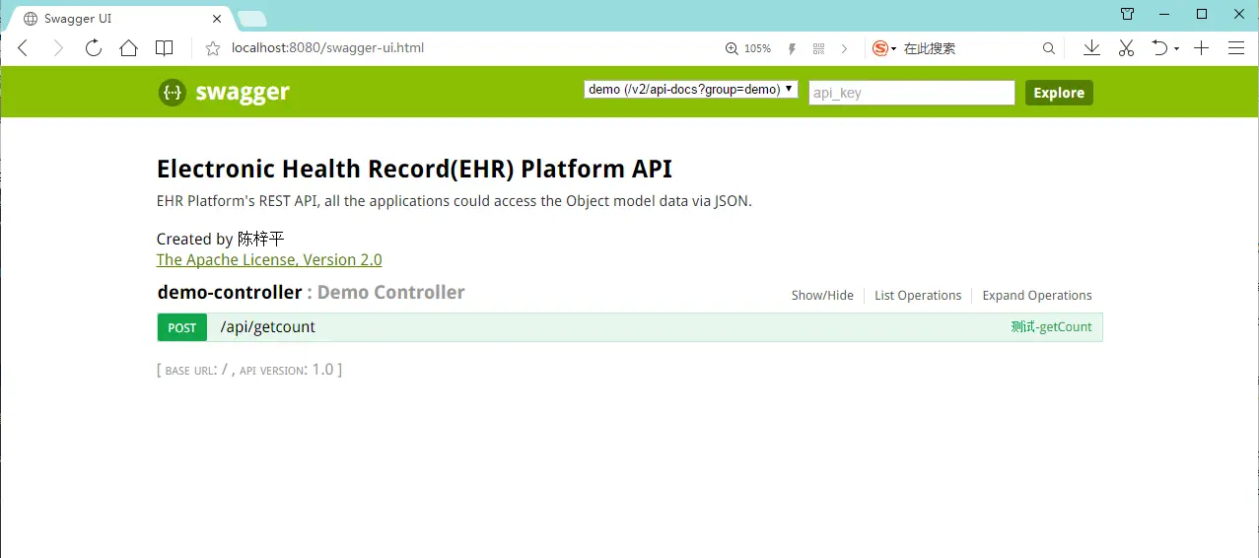Image resolution: width=1259 pixels, height=558 pixels.
Task: Click the POST method badge
Action: point(182,327)
